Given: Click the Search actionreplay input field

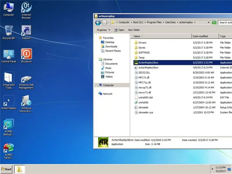Looking at the screenshot, I should point(225,23).
